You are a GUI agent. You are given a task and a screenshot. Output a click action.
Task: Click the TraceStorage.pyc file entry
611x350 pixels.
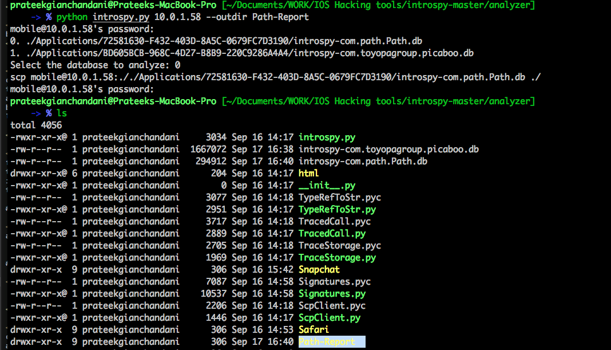339,245
